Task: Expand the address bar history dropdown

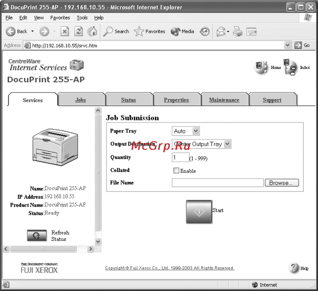Action: [288, 45]
